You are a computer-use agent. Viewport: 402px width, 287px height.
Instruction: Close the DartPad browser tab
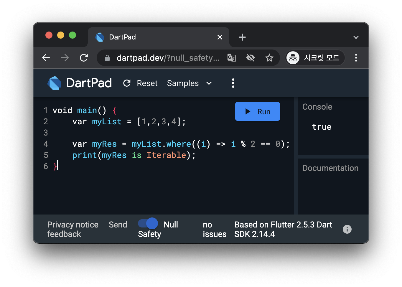tap(220, 37)
